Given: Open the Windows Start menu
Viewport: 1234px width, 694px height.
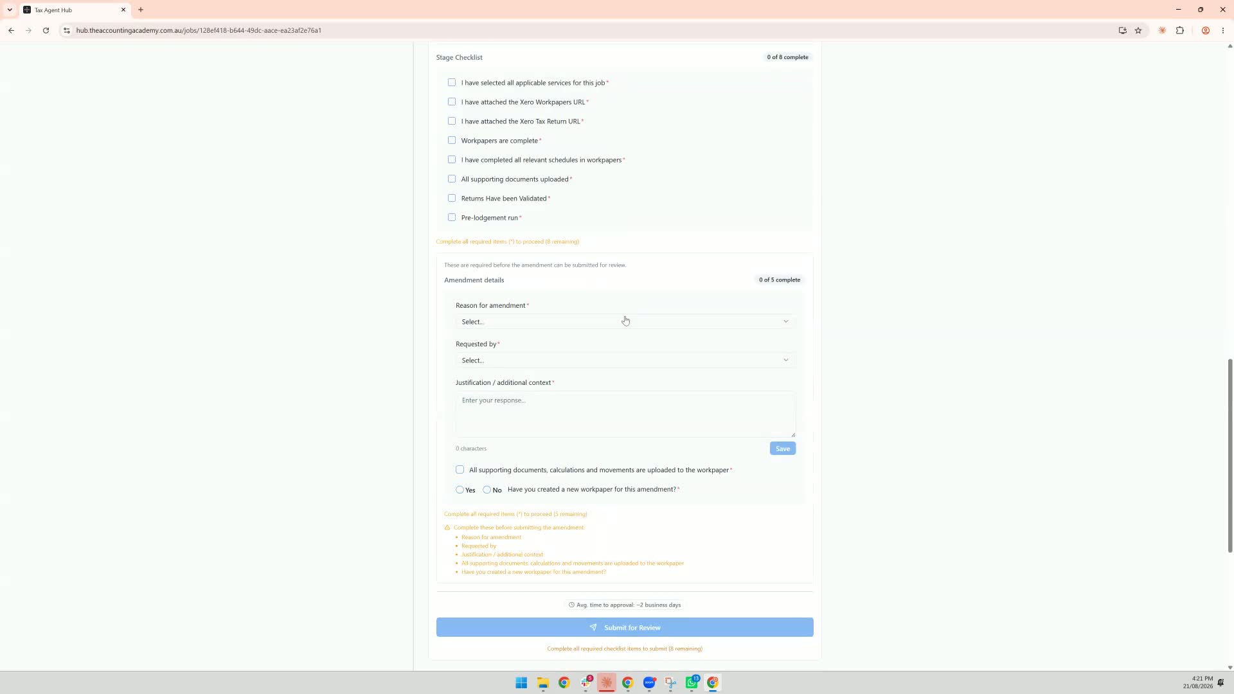Looking at the screenshot, I should 521,682.
